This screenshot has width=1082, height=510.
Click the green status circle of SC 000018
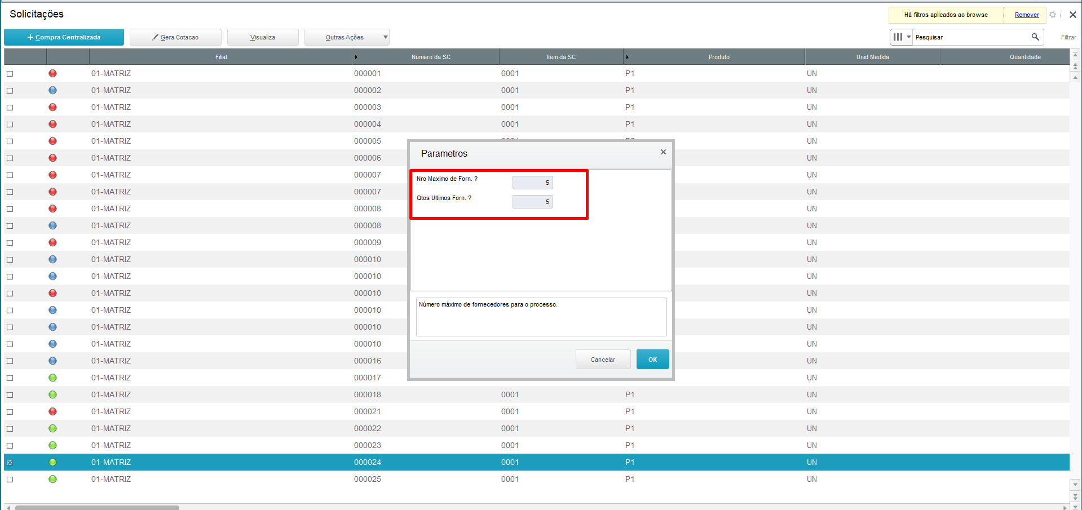click(52, 394)
